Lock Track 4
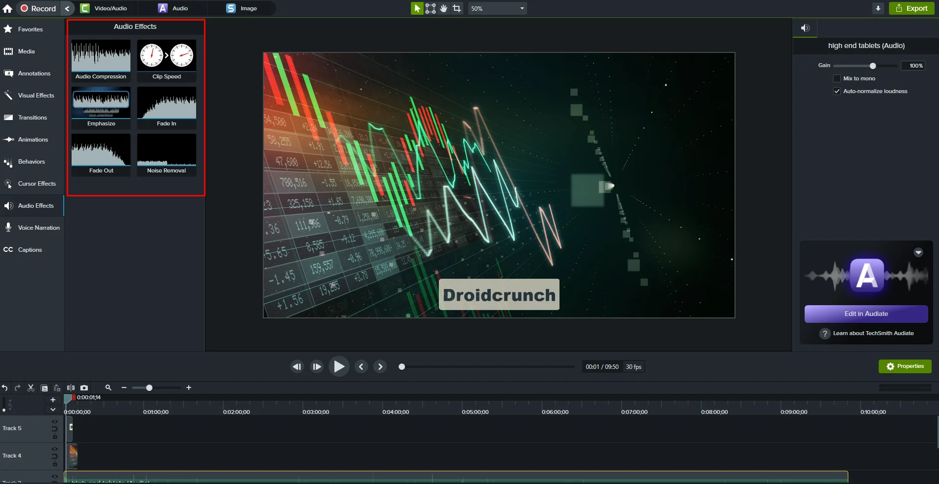 coord(55,464)
